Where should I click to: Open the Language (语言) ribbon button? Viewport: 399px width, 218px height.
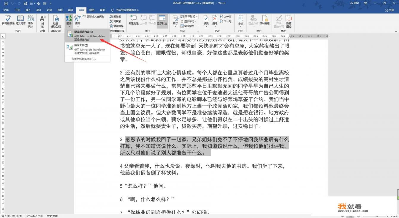(x=78, y=21)
